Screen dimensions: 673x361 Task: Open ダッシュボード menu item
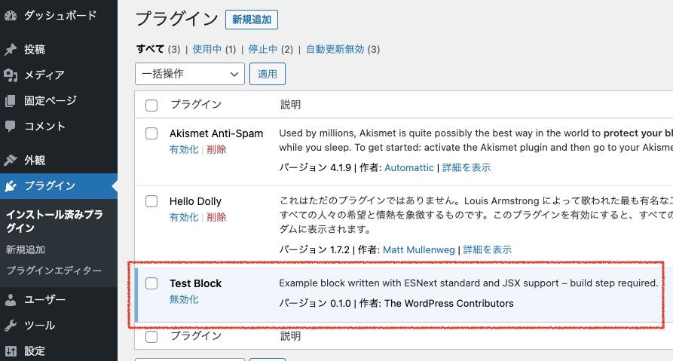coord(59,16)
